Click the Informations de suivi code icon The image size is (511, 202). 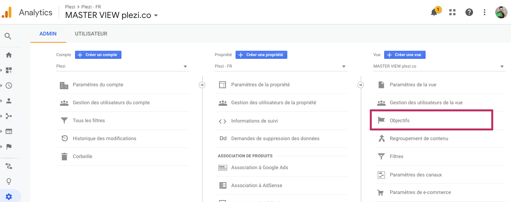pyautogui.click(x=223, y=121)
